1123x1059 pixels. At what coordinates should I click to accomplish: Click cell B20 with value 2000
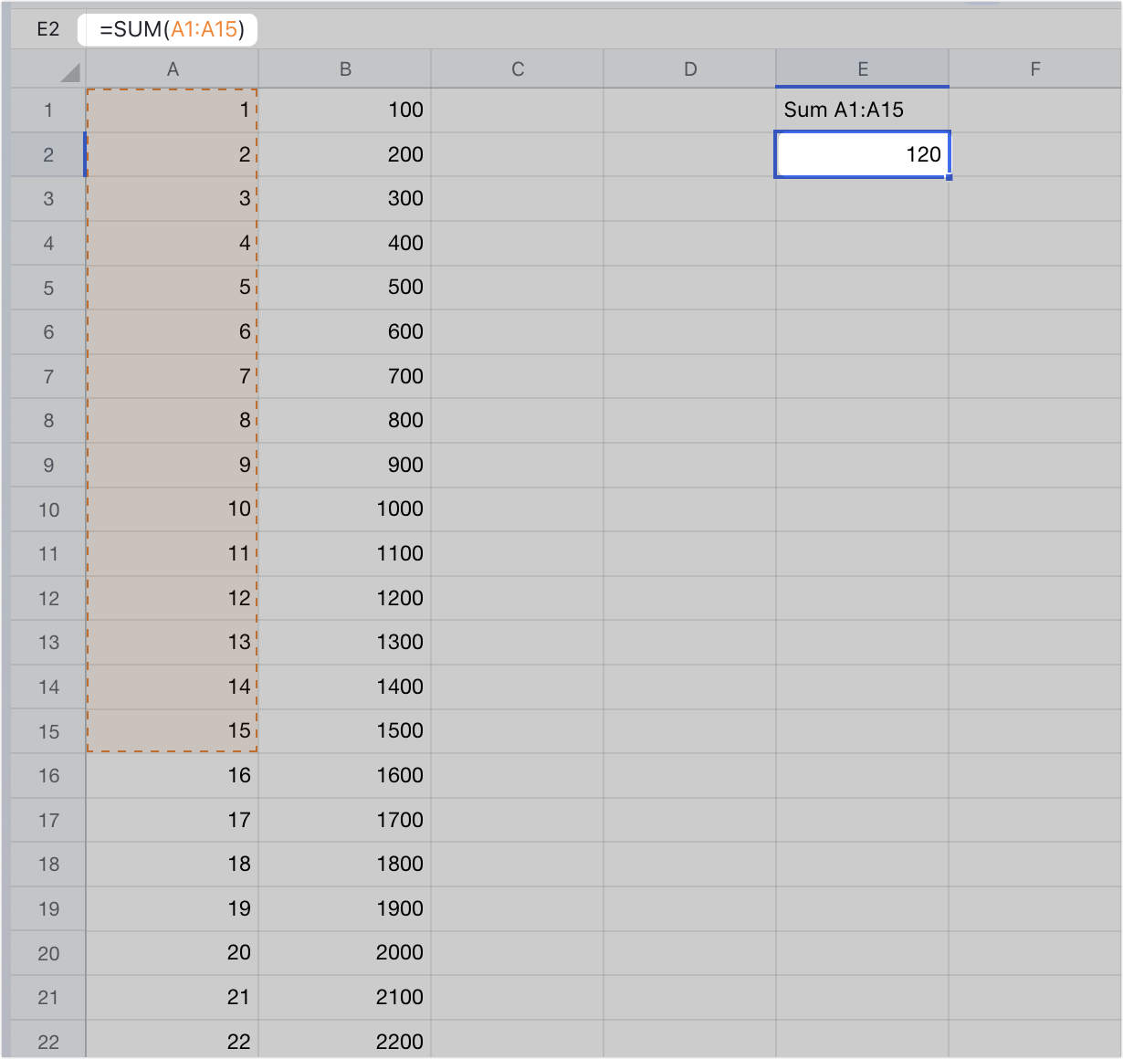pos(345,953)
